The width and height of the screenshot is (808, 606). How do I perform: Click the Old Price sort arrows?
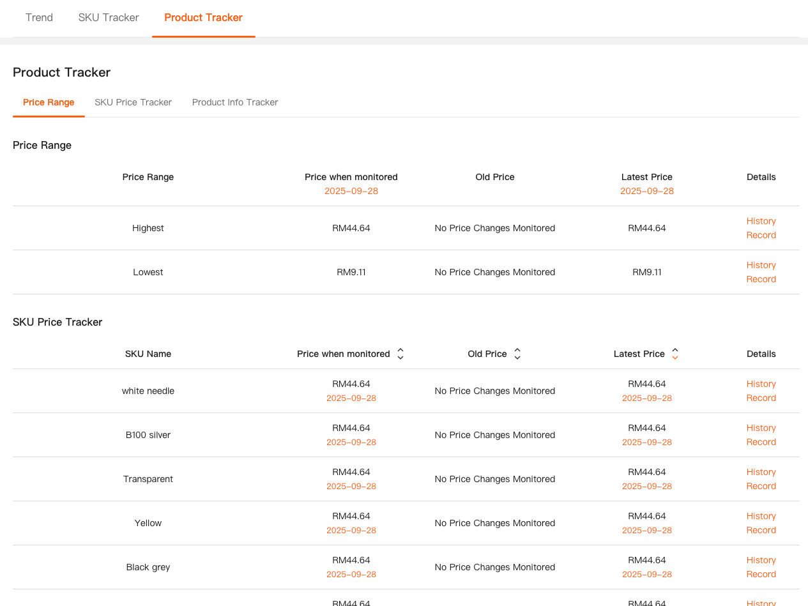517,354
